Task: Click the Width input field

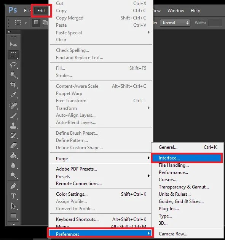Action: (x=215, y=23)
